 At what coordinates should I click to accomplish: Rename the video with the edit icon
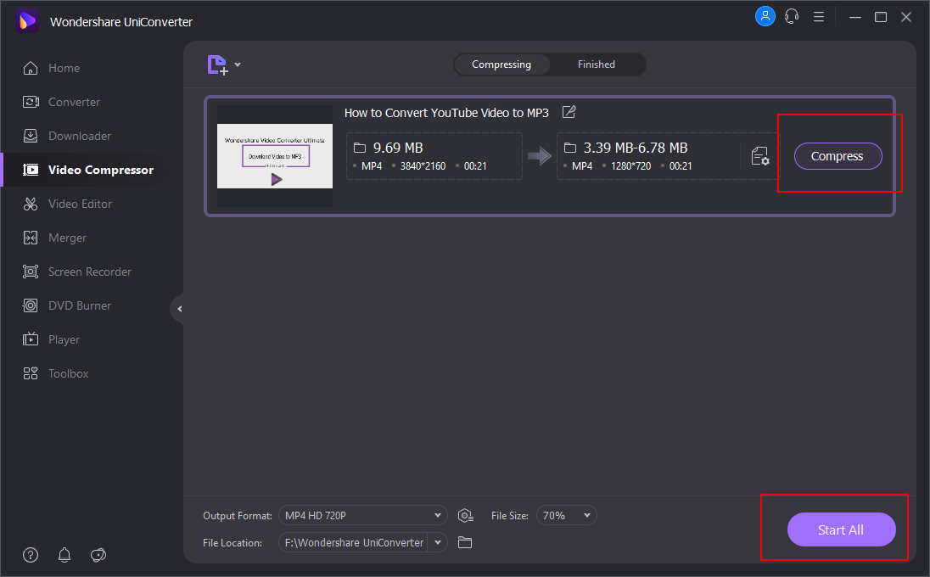click(569, 112)
